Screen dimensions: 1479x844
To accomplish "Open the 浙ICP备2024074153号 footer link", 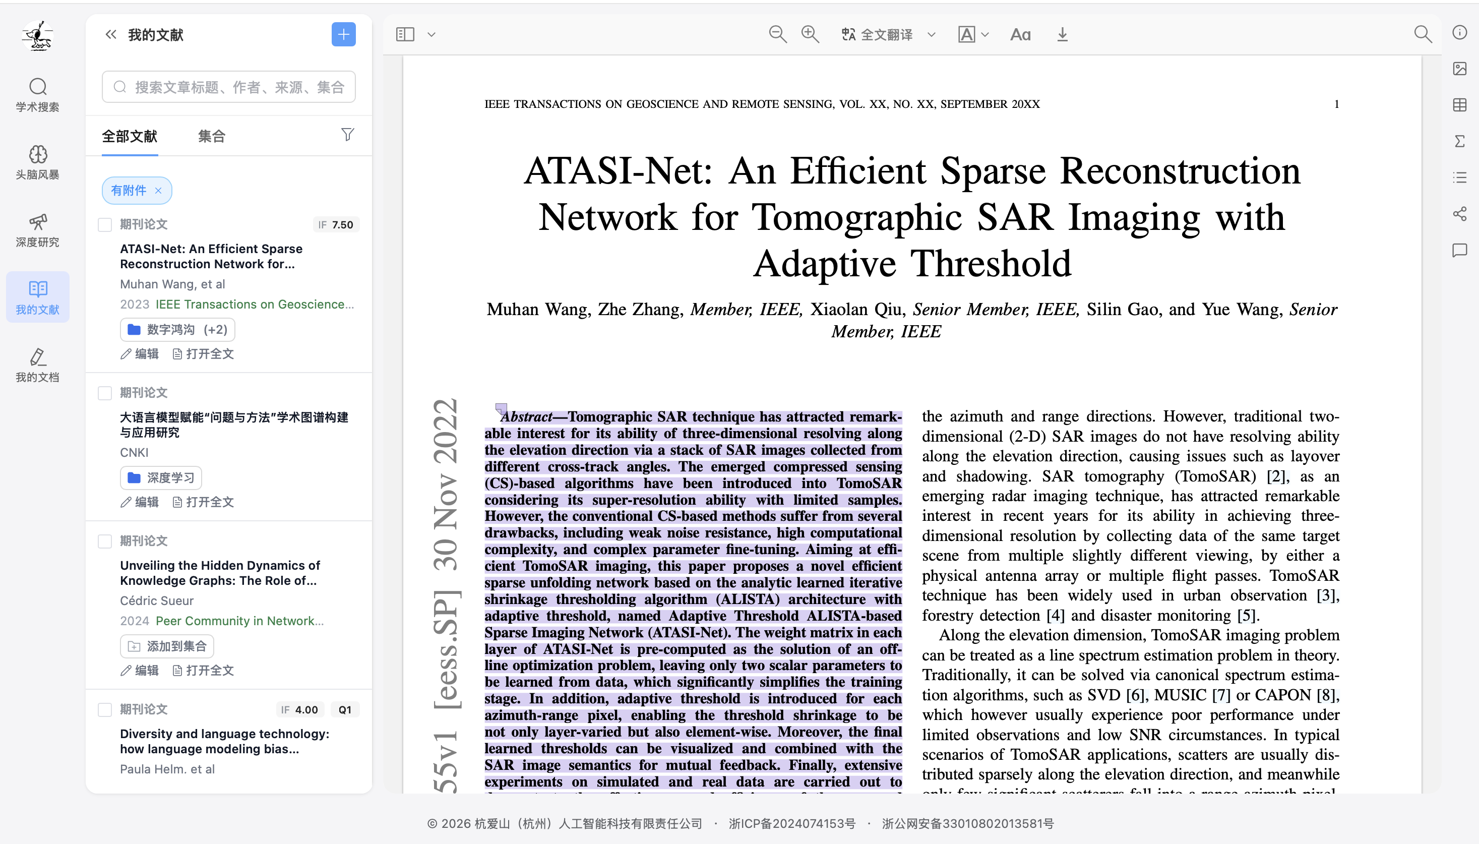I will 791,824.
